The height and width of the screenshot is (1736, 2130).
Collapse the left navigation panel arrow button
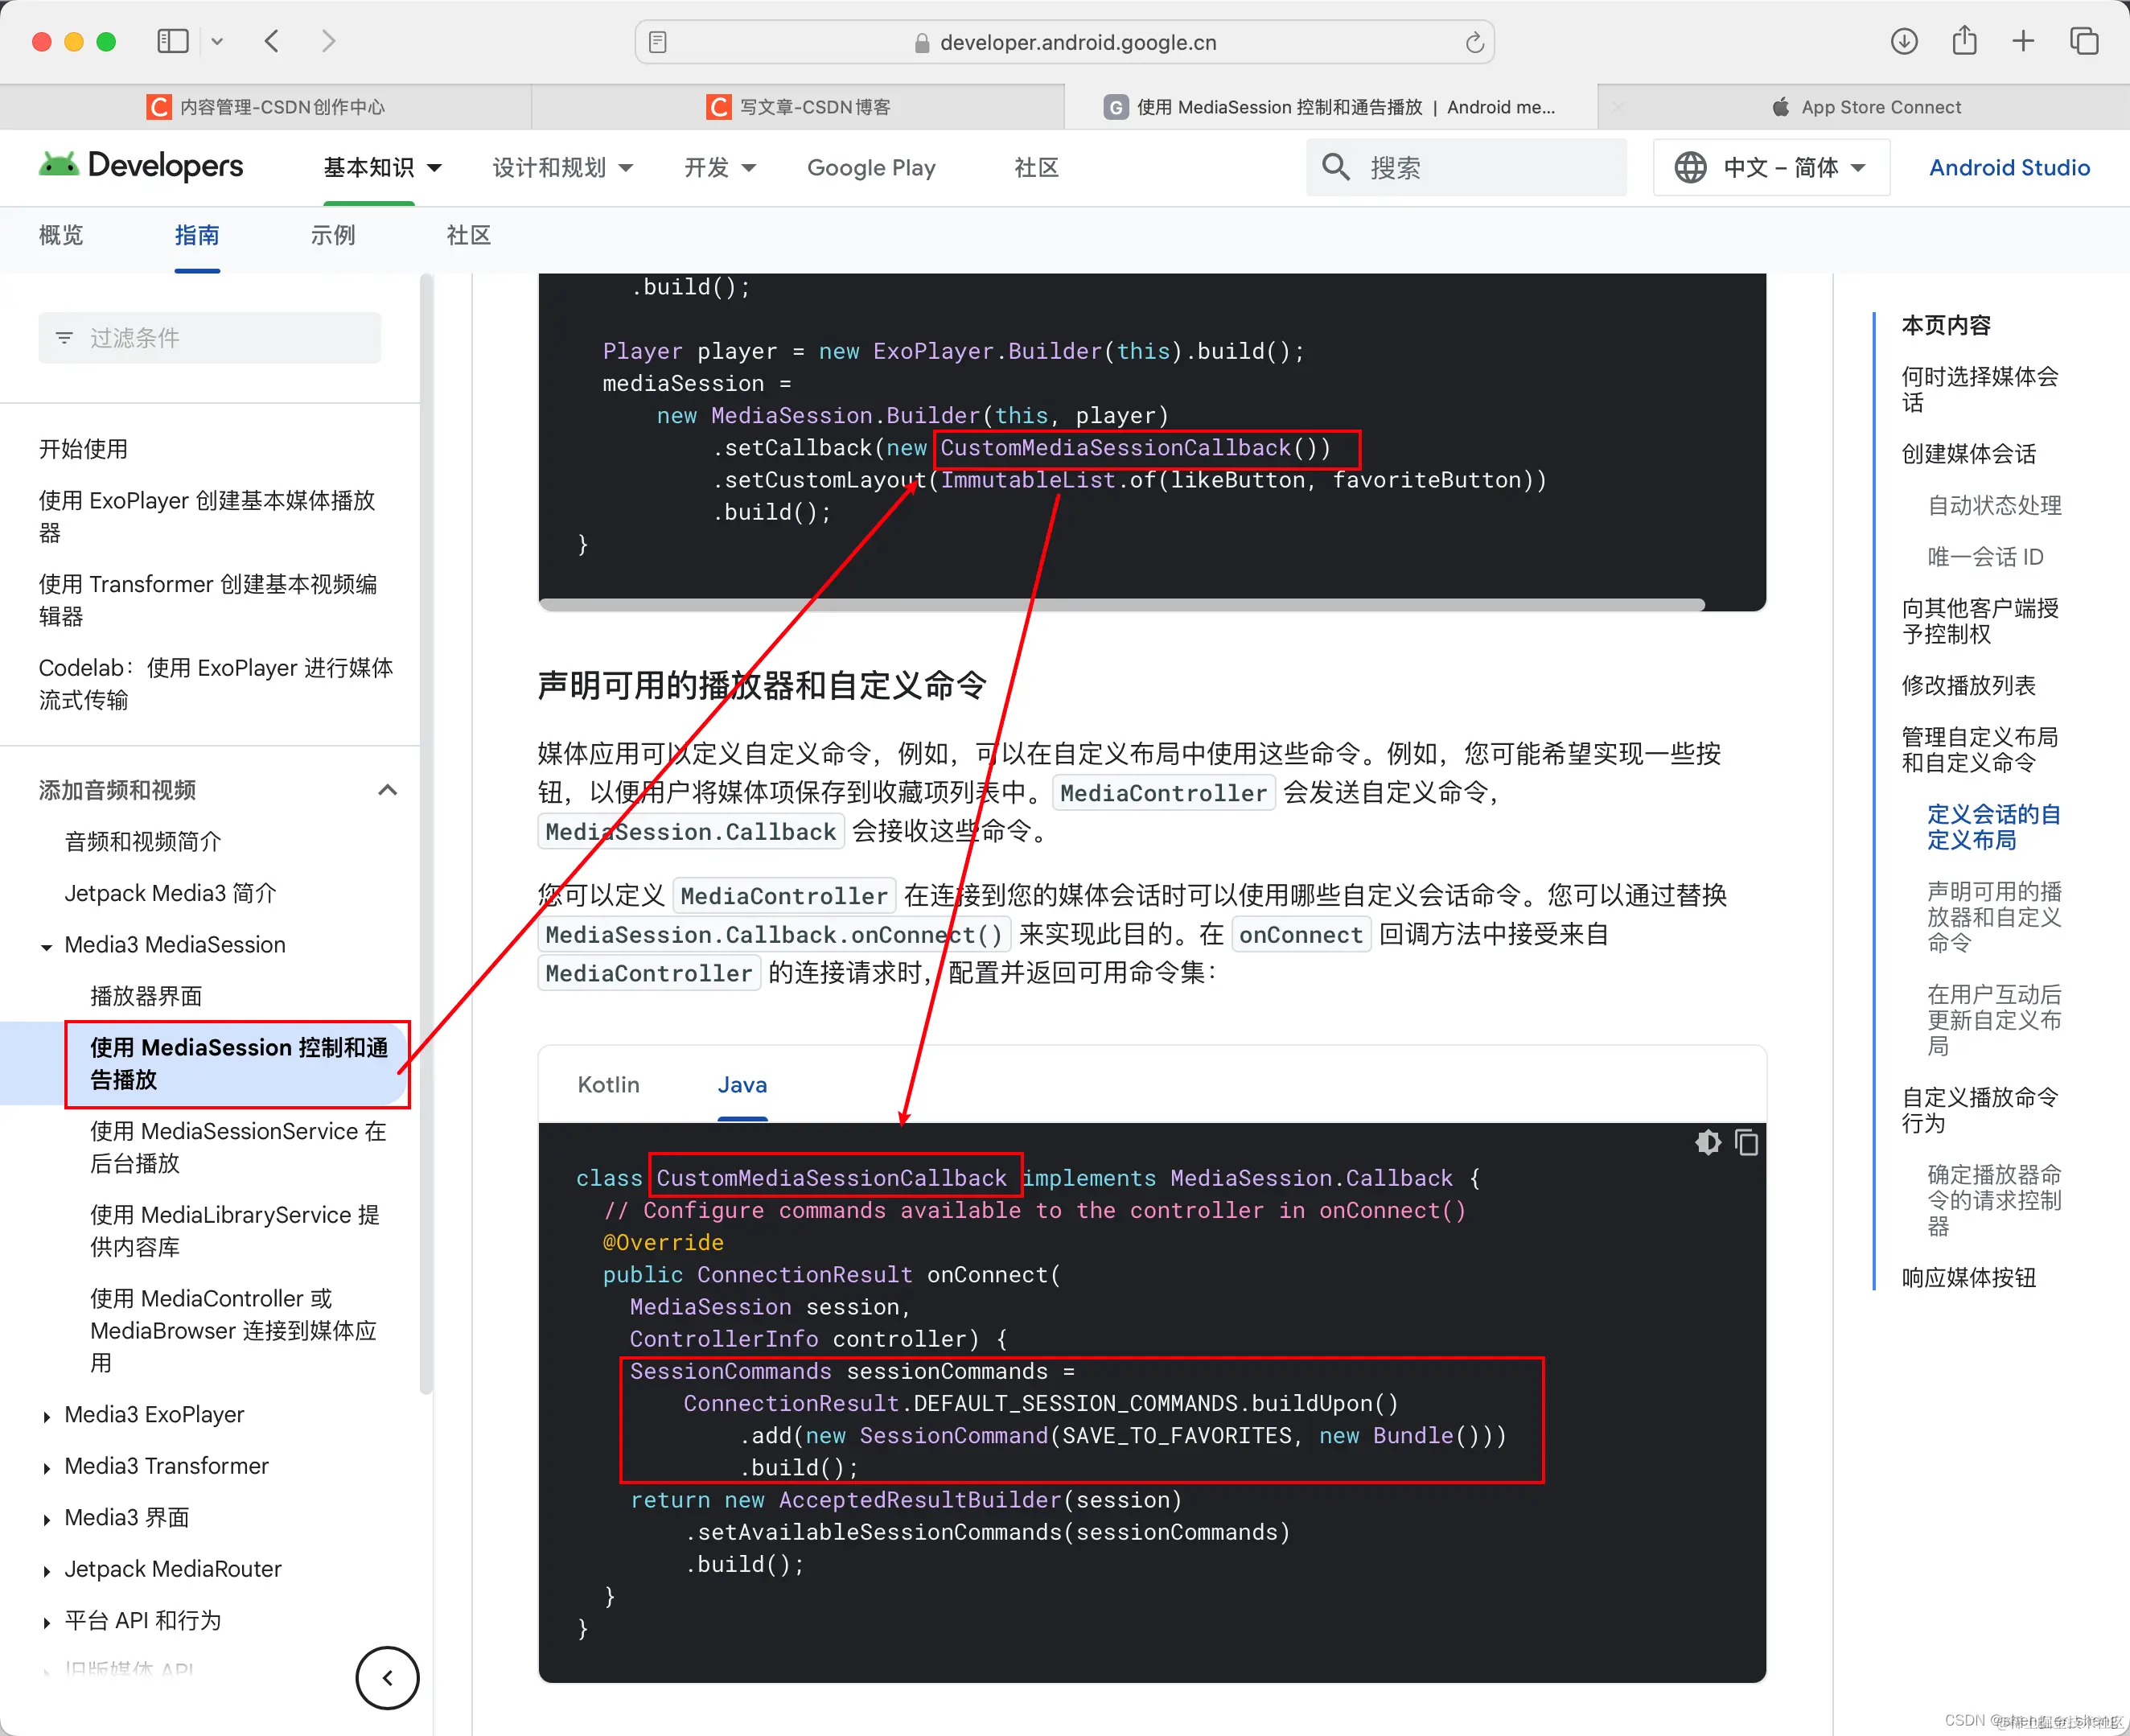(387, 1677)
